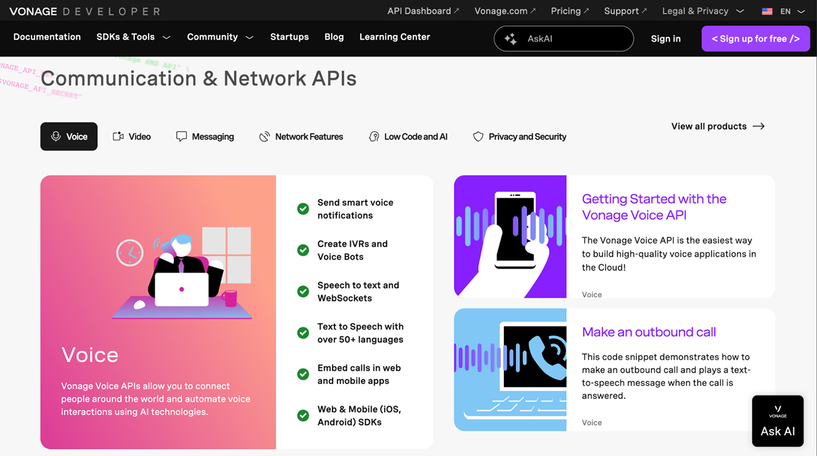Click the external arrow beside Vonage.com
The image size is (817, 456).
(533, 11)
